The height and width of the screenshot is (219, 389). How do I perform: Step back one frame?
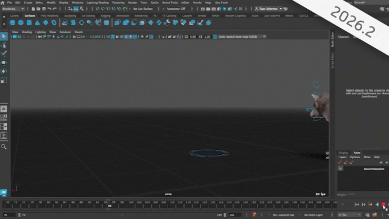tap(363, 204)
